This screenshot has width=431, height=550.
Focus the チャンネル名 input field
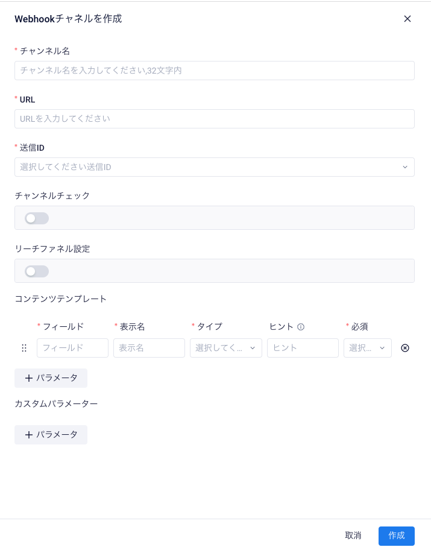[x=214, y=71]
